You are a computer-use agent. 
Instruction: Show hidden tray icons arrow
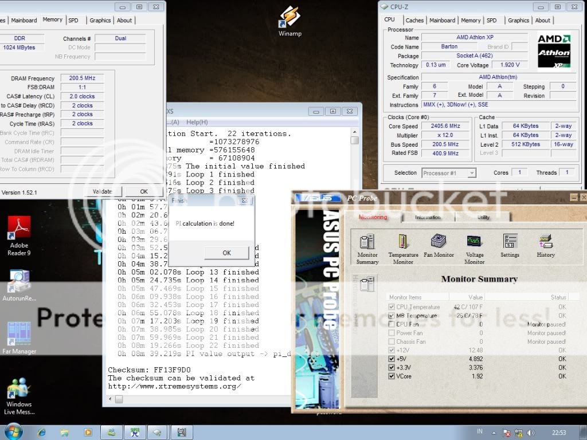(x=494, y=433)
